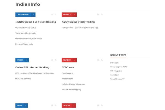Image resolution: width=165 pixels, height=110 pixels.
Task: Open Amazon India Shopping link
Action: coord(71,90)
